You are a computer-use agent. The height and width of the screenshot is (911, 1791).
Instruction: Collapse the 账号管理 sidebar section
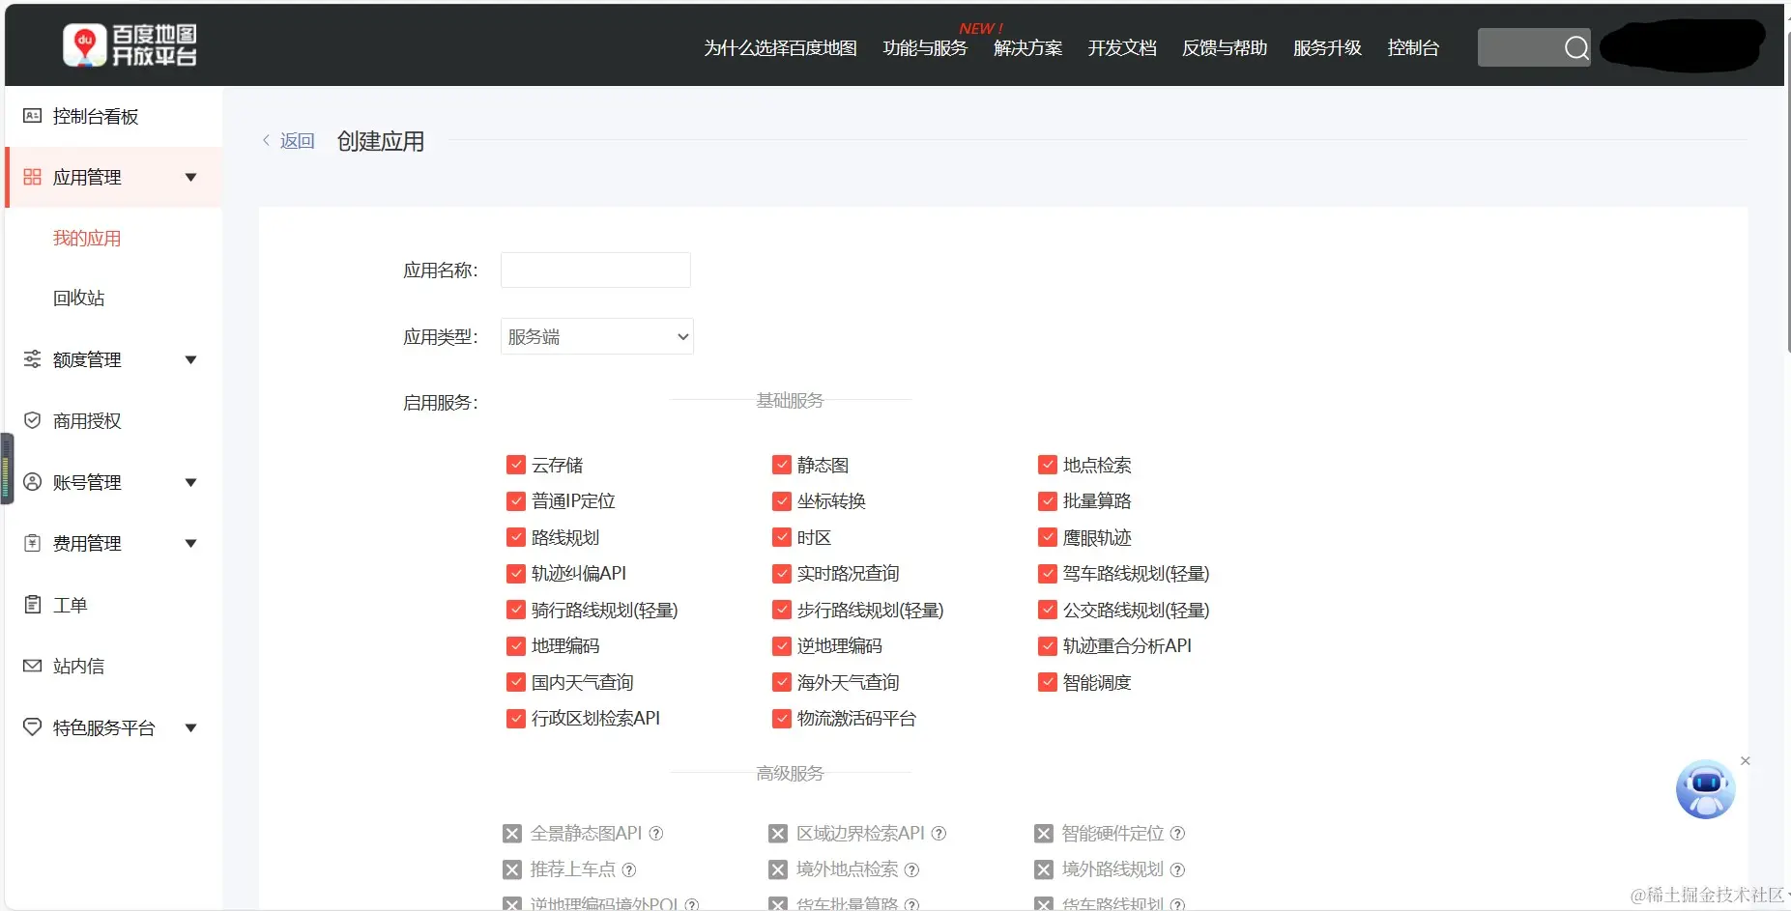pos(190,482)
